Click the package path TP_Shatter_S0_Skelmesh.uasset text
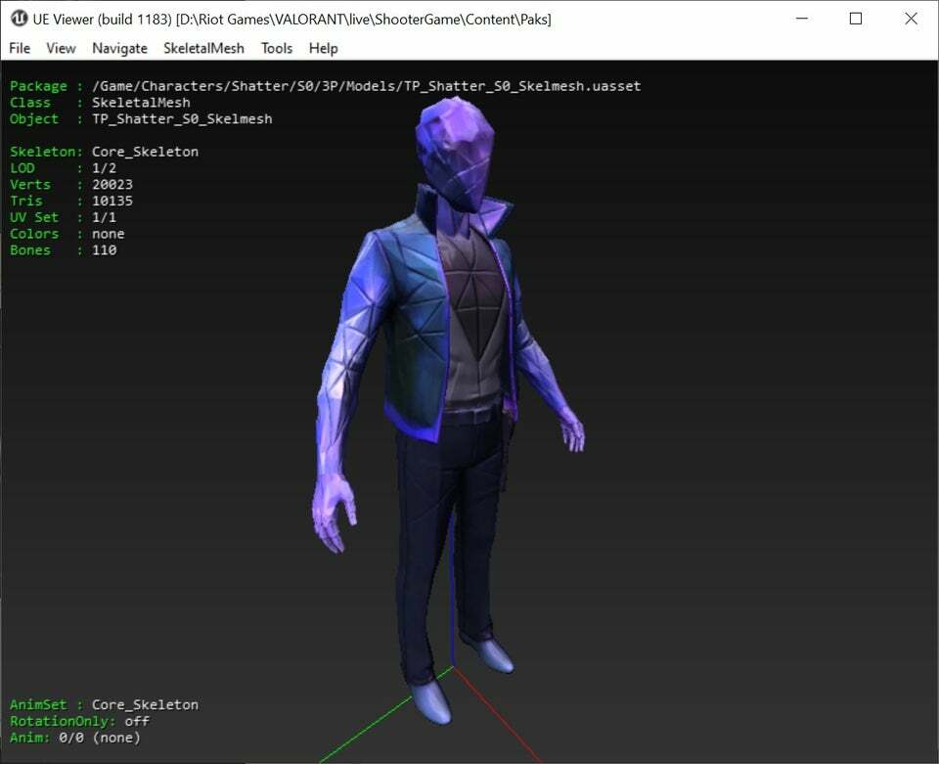This screenshot has width=939, height=764. (x=367, y=86)
